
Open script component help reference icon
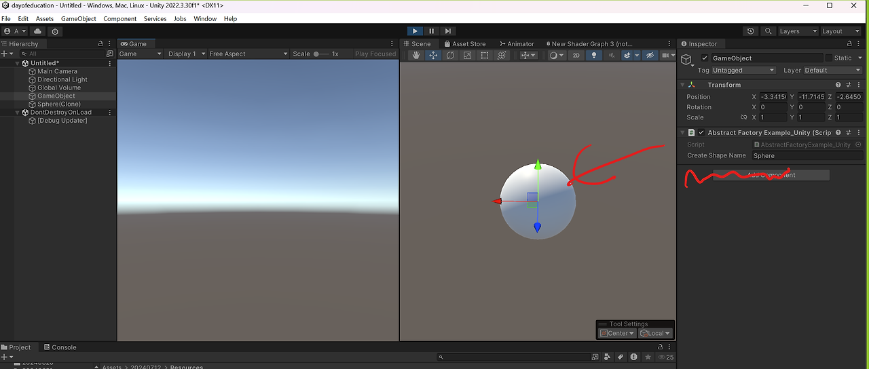pyautogui.click(x=838, y=133)
